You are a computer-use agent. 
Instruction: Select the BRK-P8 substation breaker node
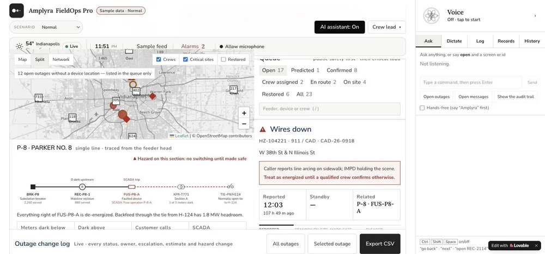[x=33, y=187]
